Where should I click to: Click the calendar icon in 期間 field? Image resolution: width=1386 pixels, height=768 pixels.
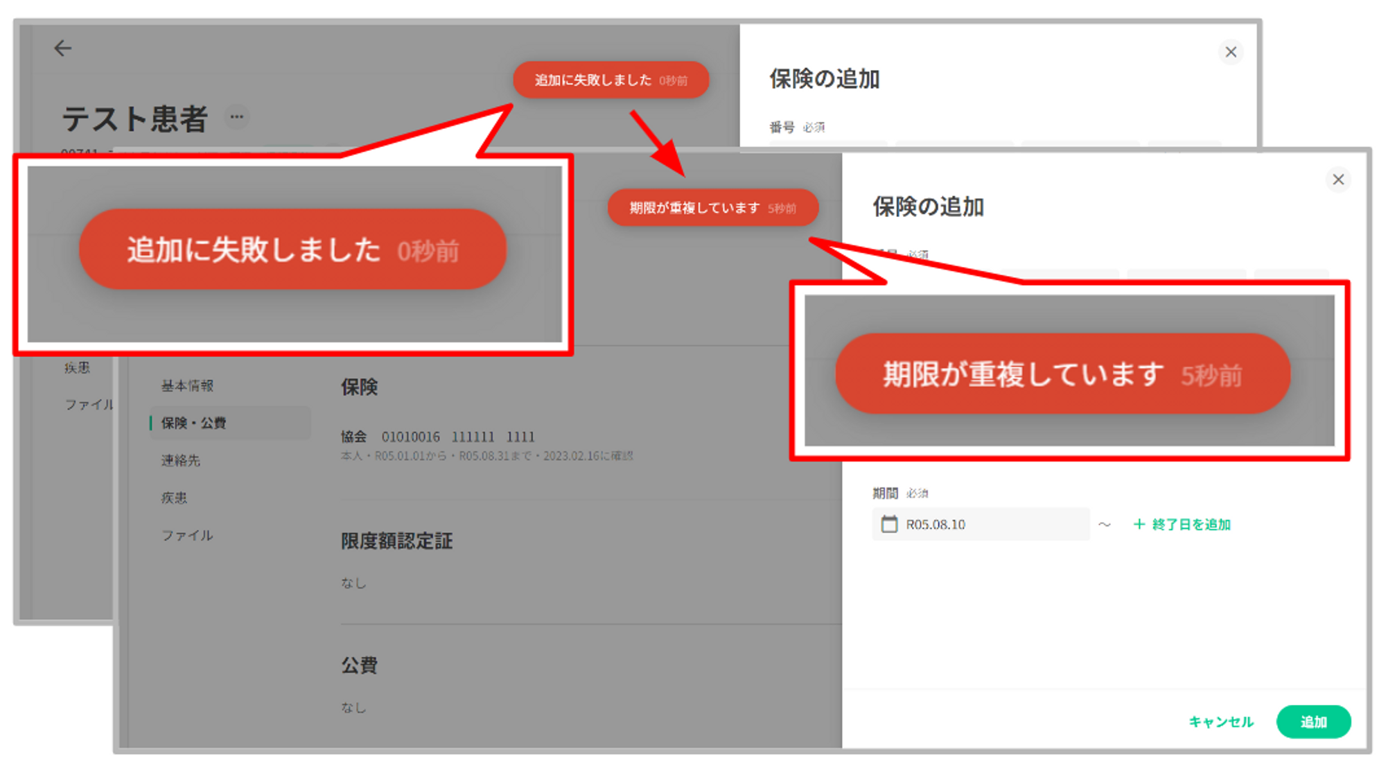click(x=889, y=524)
